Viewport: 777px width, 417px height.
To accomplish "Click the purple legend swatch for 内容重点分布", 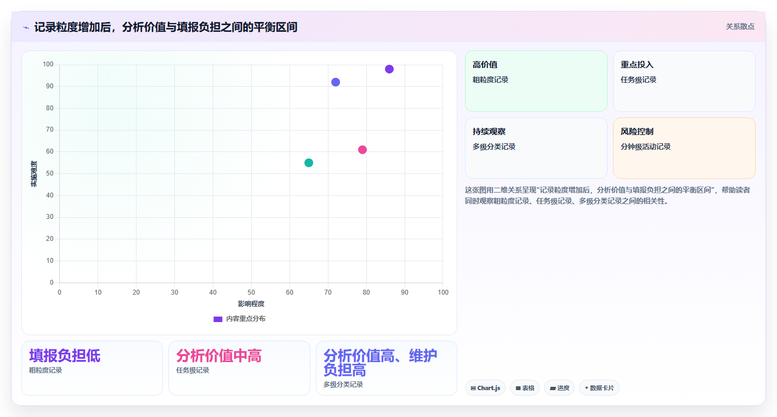I will point(218,319).
